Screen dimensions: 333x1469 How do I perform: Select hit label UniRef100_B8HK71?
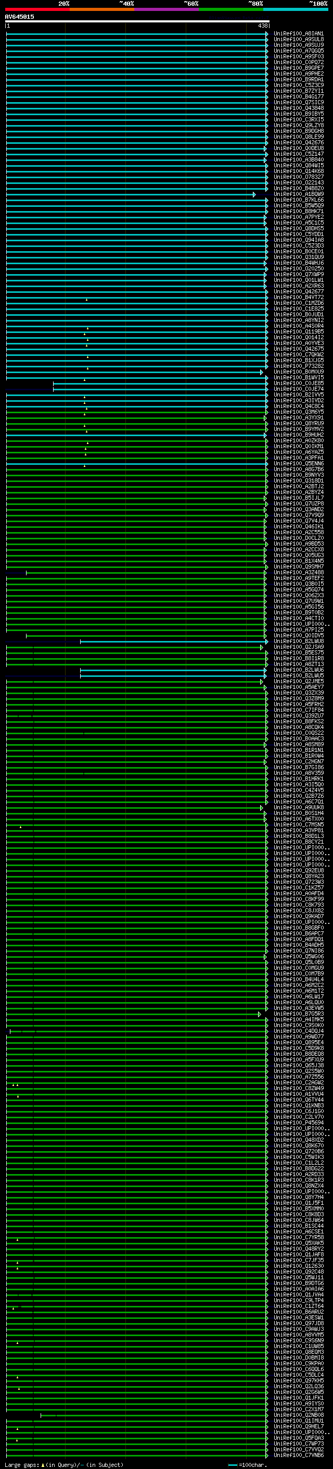[x=299, y=211]
